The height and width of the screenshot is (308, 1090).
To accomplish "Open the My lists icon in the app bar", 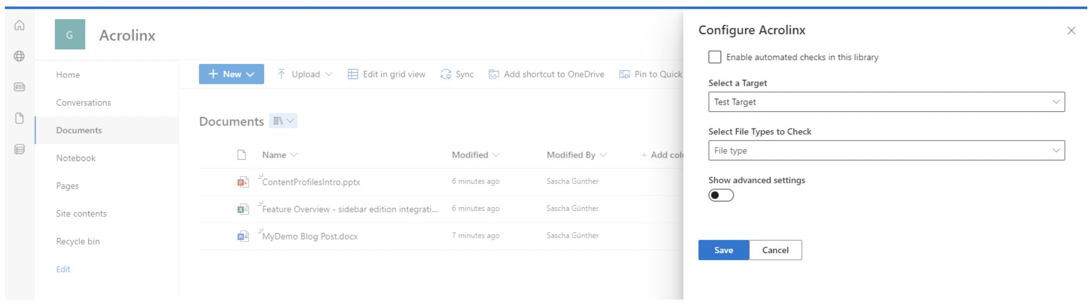I will (20, 149).
